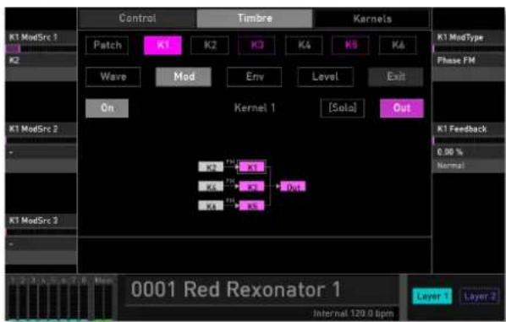Click the Exit button
The width and height of the screenshot is (506, 322).
tap(396, 77)
